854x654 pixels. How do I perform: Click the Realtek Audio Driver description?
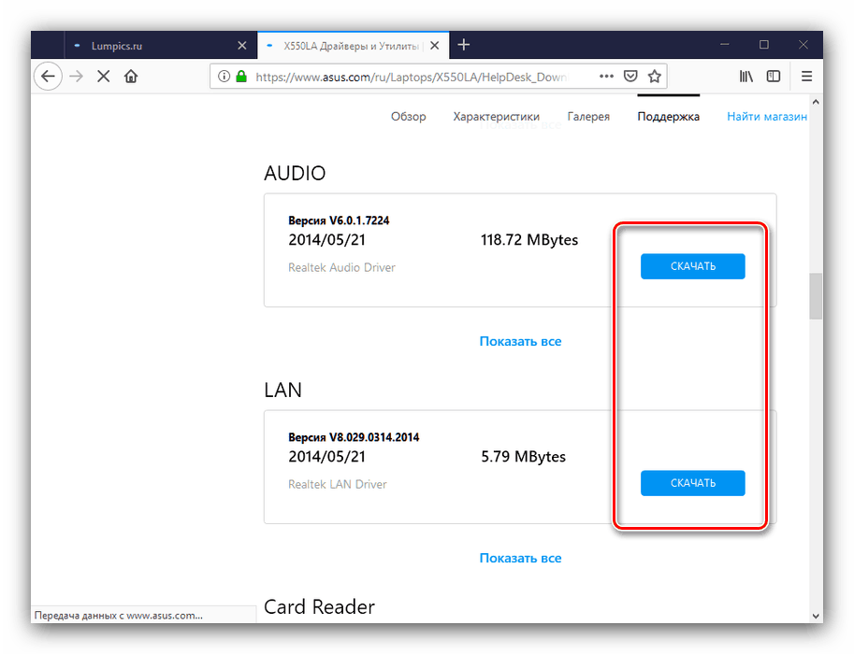(342, 267)
